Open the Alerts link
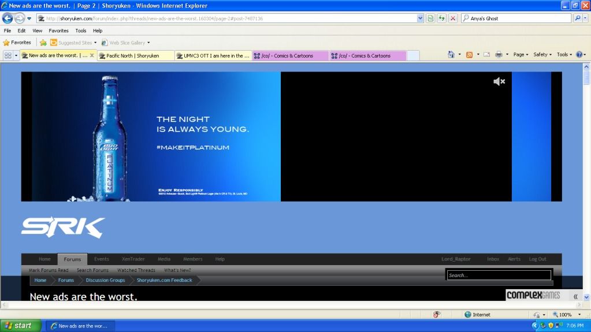591x332 pixels. click(x=514, y=259)
